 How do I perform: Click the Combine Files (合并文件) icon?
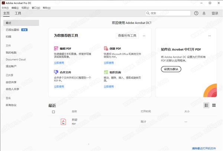[56, 72]
